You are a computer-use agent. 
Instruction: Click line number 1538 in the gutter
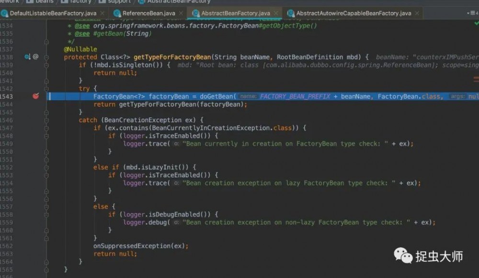point(6,57)
